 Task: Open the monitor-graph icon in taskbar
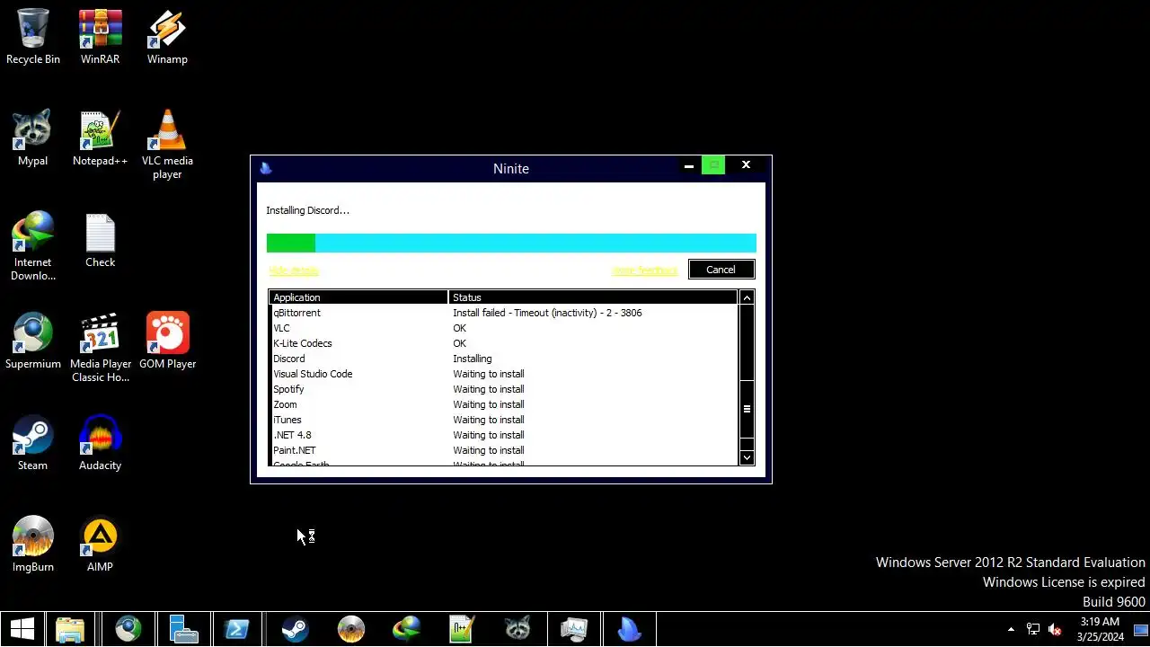pyautogui.click(x=573, y=629)
